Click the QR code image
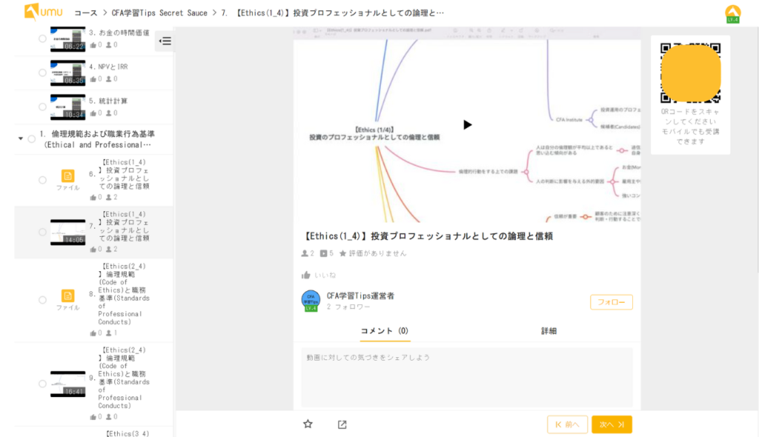 (x=690, y=73)
